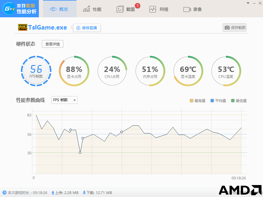Click the download arrow icon
Viewport: 263px width, 197px height.
84,193
